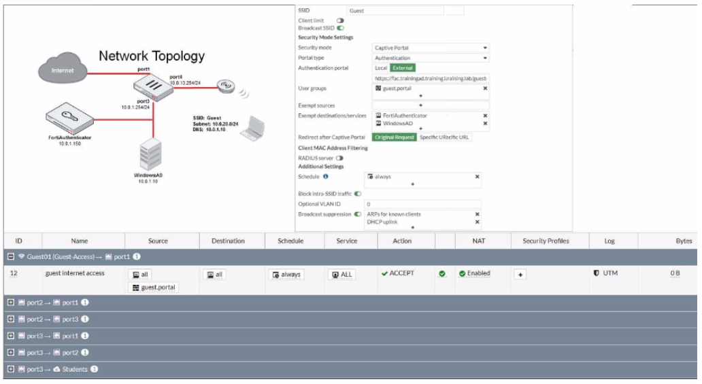Click the Service column header
The height and width of the screenshot is (384, 702).
point(351,241)
